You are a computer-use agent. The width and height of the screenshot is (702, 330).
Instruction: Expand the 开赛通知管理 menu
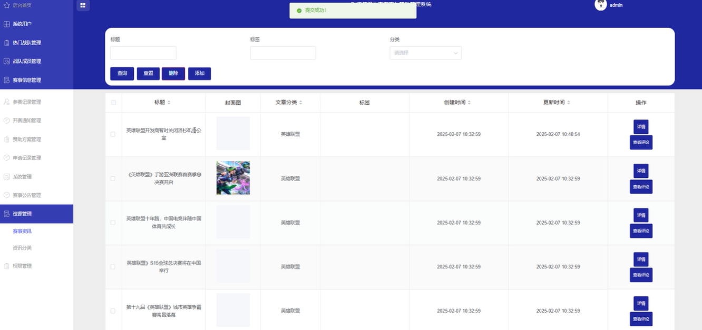click(x=36, y=121)
